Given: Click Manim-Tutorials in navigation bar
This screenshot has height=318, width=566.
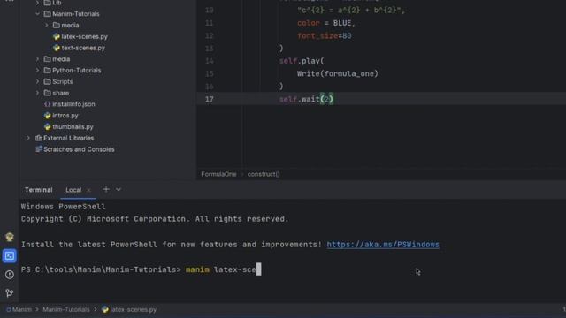Looking at the screenshot, I should pyautogui.click(x=66, y=309).
